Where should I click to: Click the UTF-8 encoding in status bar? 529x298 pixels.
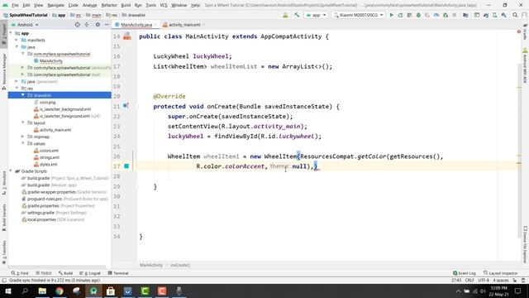click(x=483, y=280)
